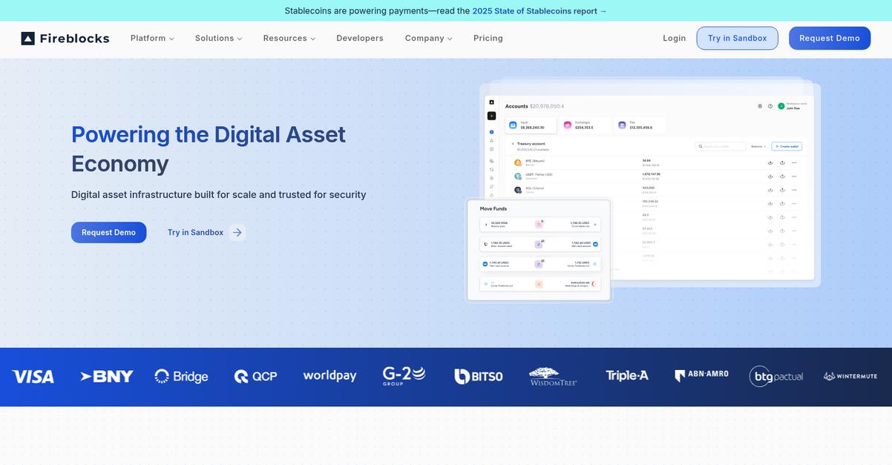Click the deposit icon in the BTC row

click(770, 162)
